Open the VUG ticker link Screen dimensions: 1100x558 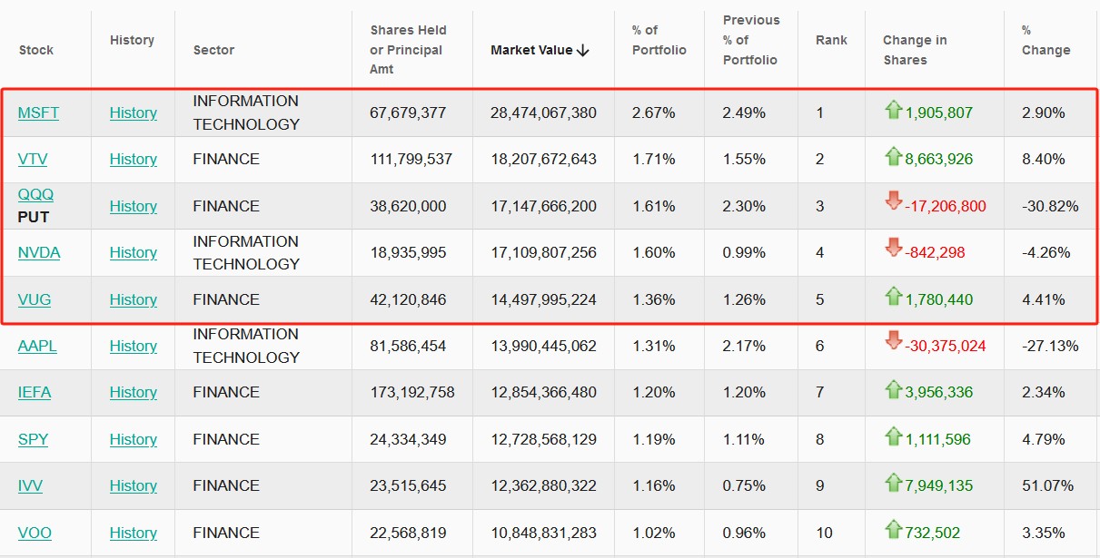point(35,299)
